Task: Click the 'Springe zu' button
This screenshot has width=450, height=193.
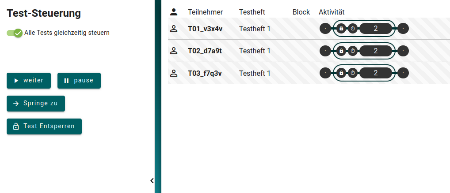Action: 36,104
